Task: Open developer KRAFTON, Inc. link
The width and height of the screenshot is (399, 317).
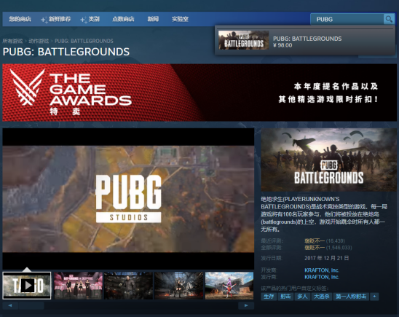Action: coord(322,270)
